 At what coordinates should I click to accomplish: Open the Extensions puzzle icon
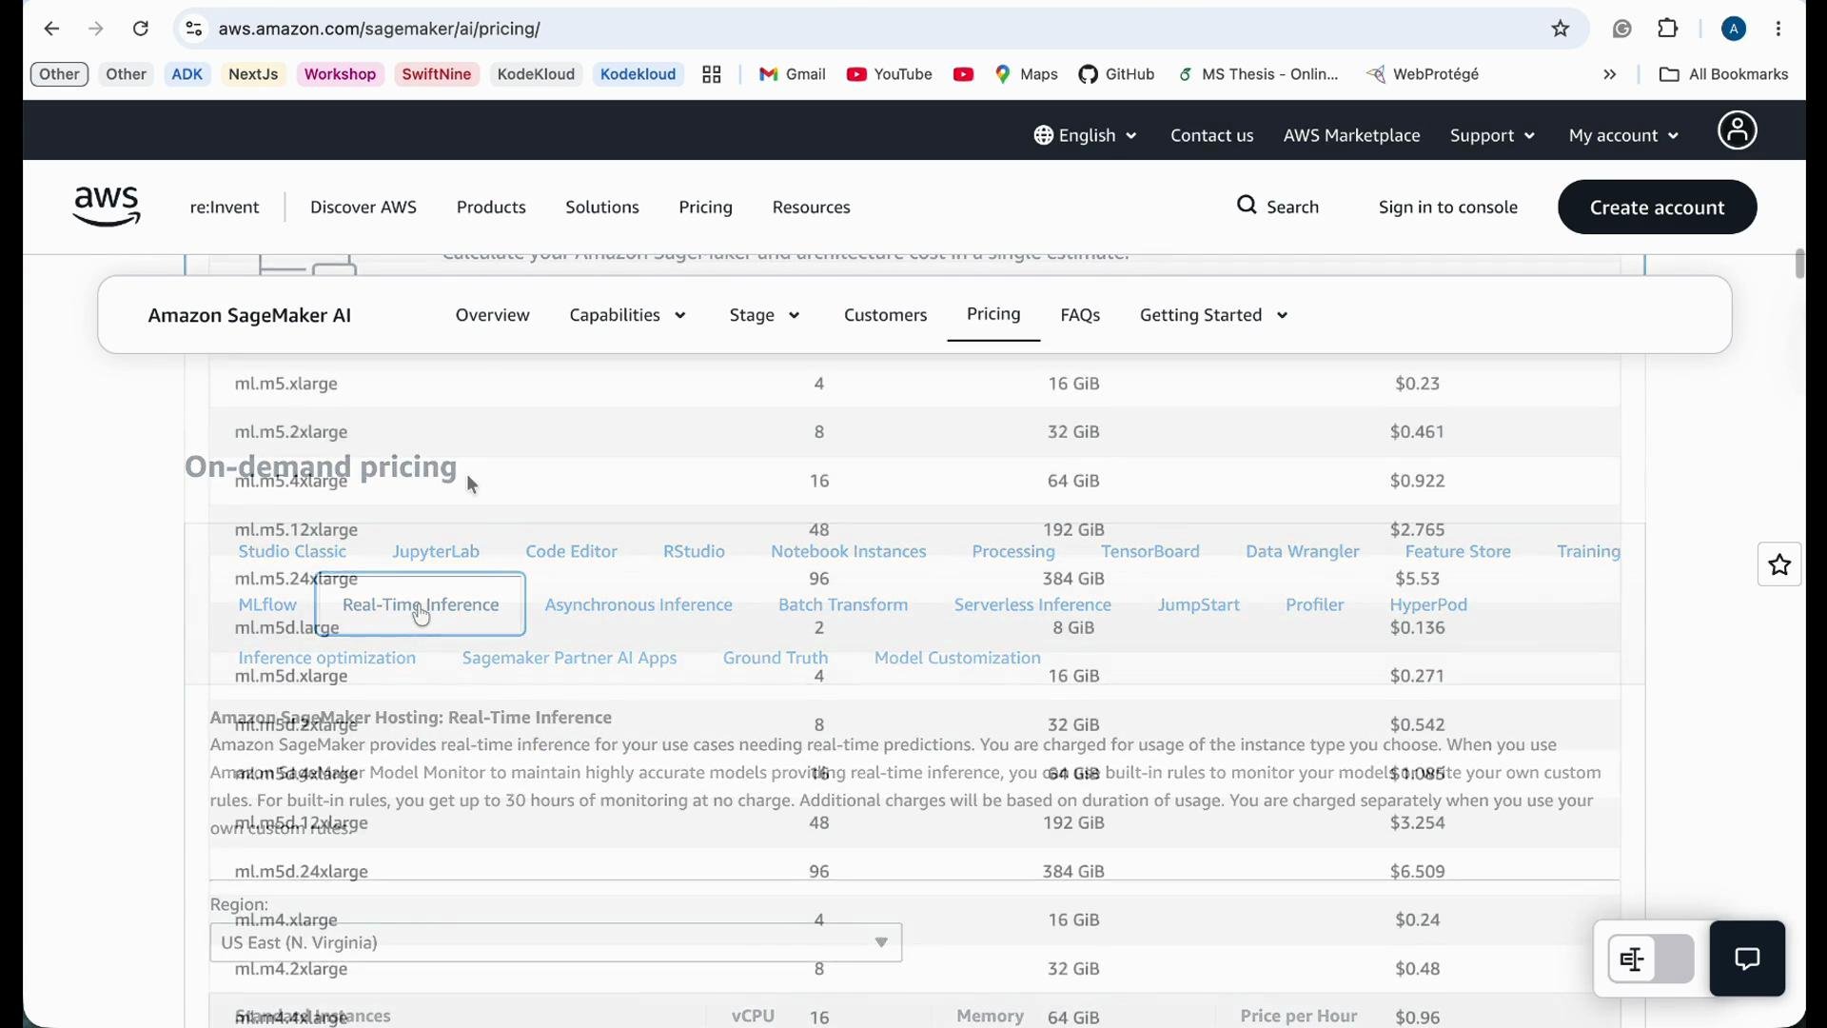1670,30
